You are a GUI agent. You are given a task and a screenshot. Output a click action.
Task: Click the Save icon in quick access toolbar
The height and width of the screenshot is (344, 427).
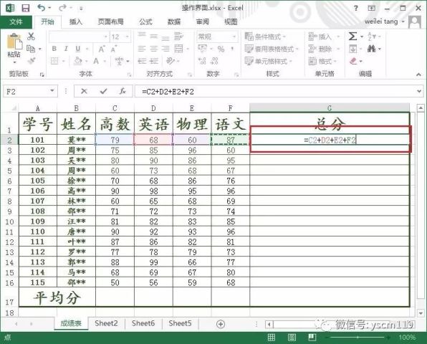26,8
